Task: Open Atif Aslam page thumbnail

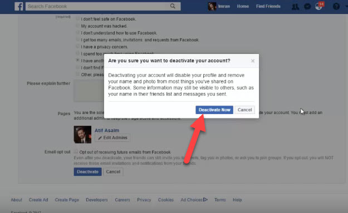Action: click(x=82, y=135)
